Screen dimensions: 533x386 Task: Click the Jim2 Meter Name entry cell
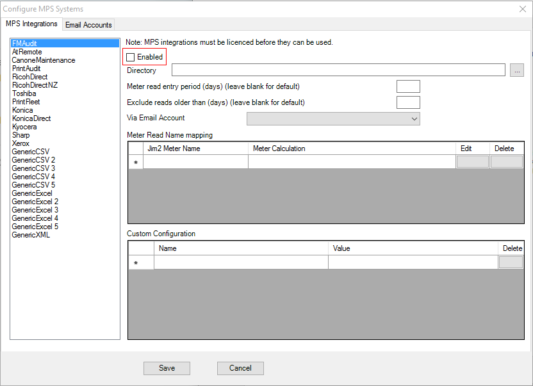coord(195,162)
